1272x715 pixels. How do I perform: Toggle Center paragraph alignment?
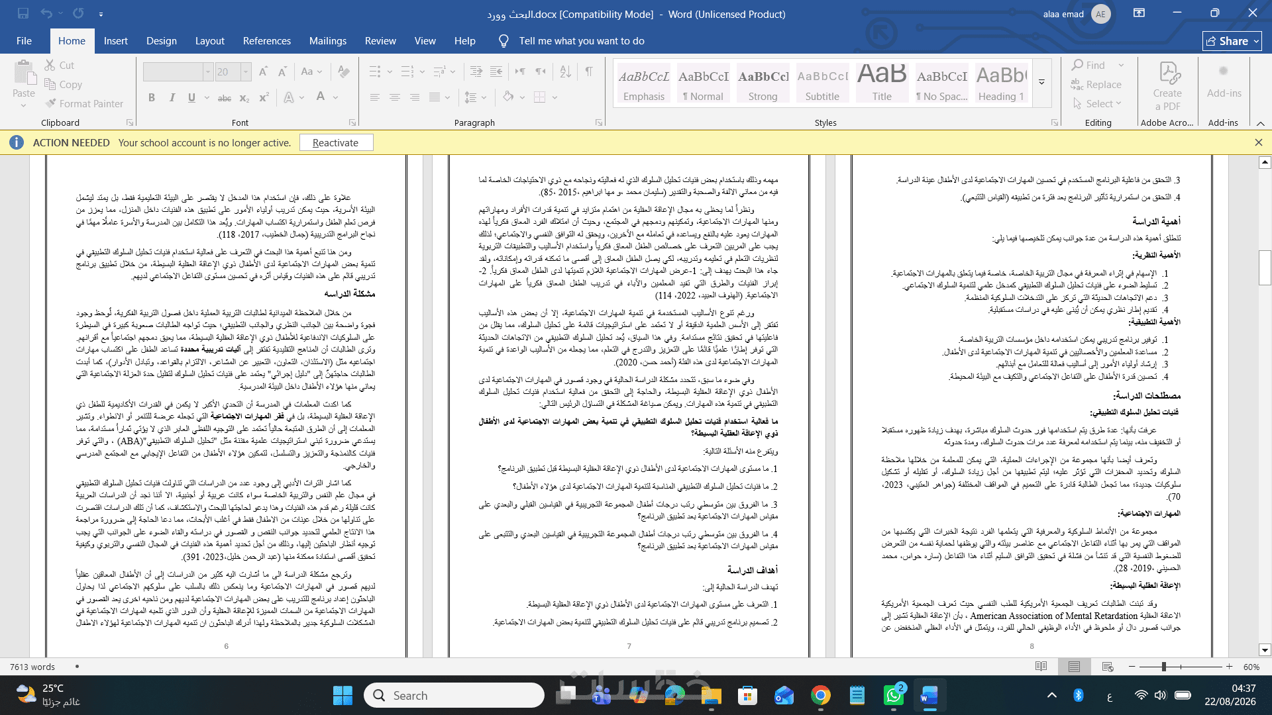click(394, 97)
